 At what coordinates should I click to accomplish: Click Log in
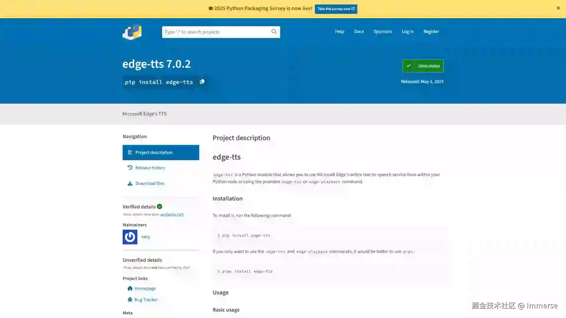(407, 32)
